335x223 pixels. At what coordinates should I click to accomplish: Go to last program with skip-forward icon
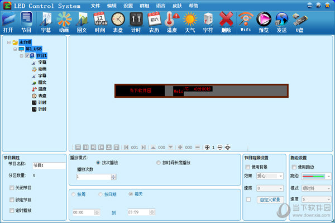(x=143, y=148)
